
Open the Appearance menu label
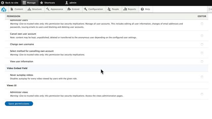pos(57,9)
